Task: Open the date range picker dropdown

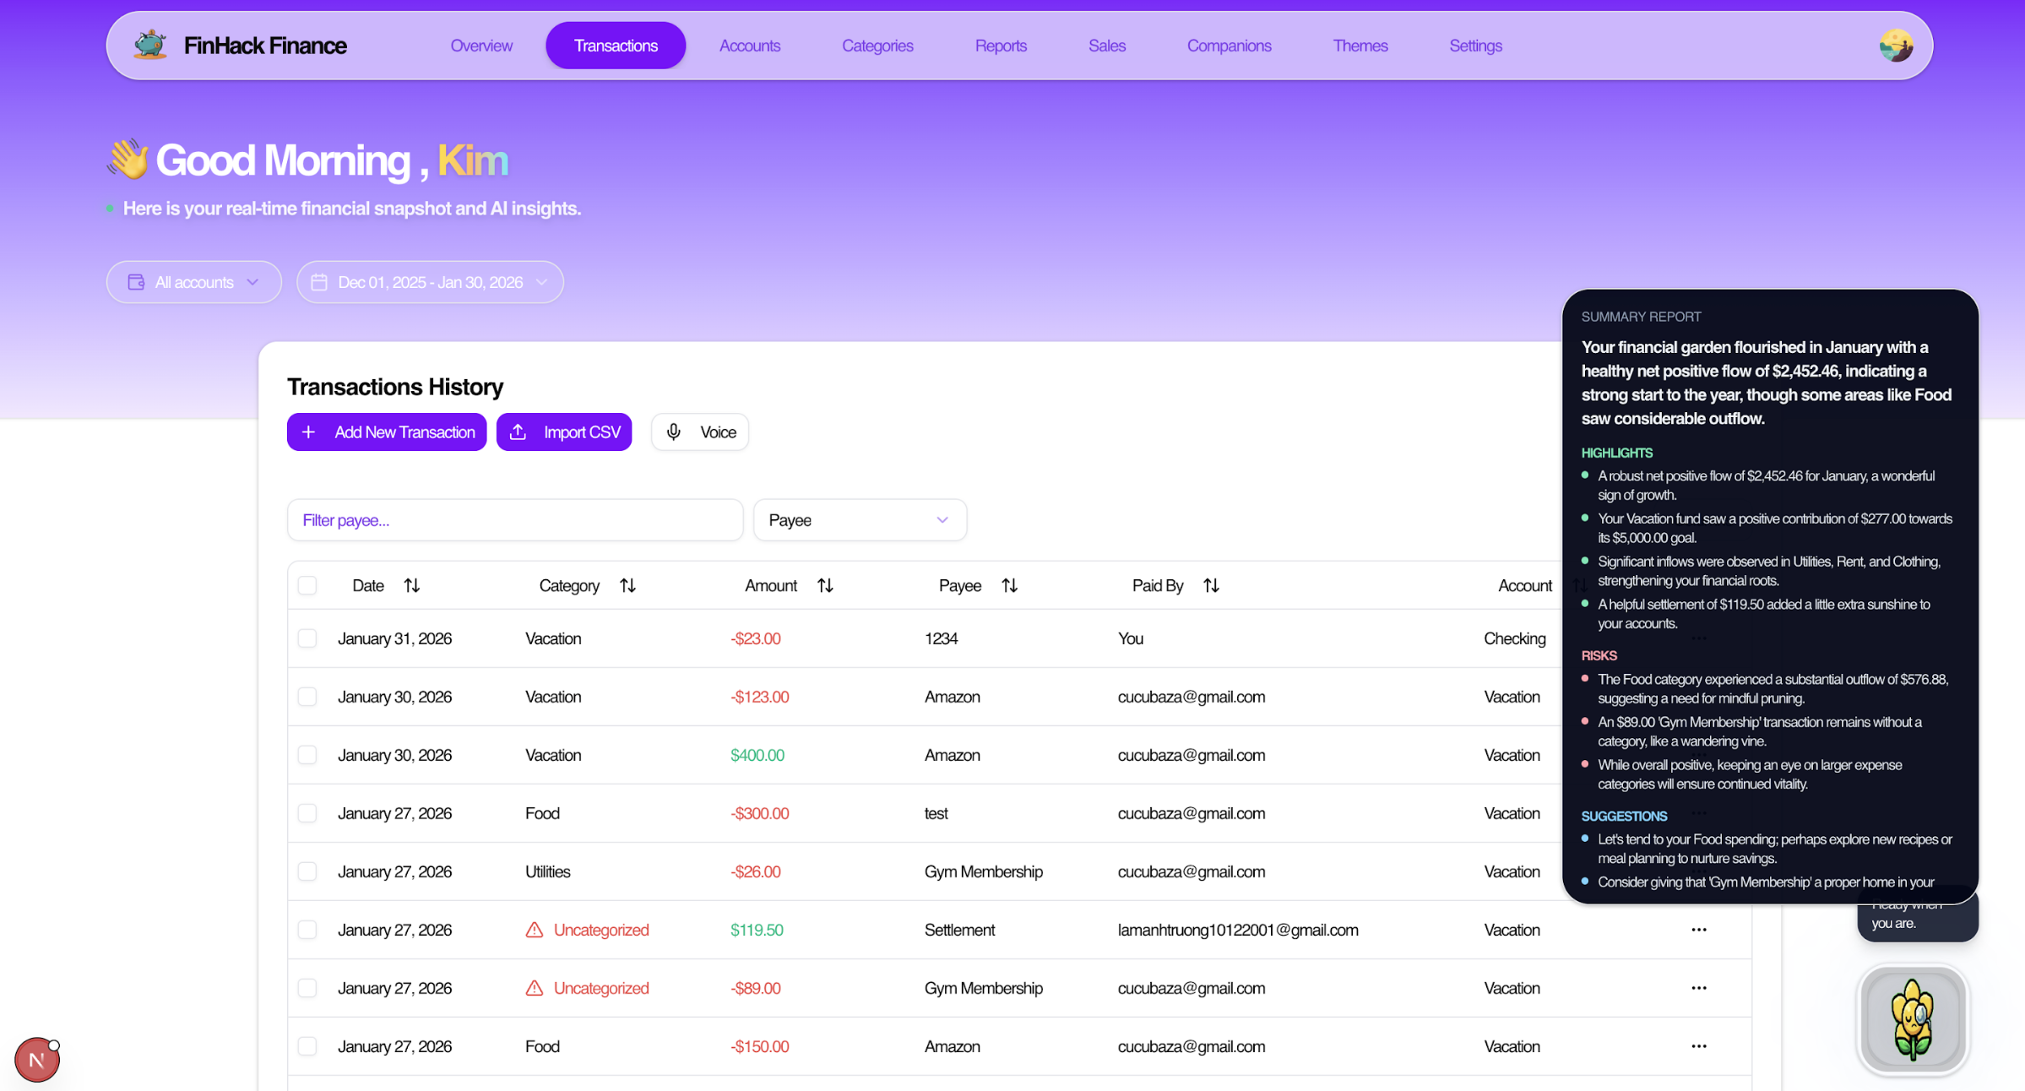Action: 430,282
